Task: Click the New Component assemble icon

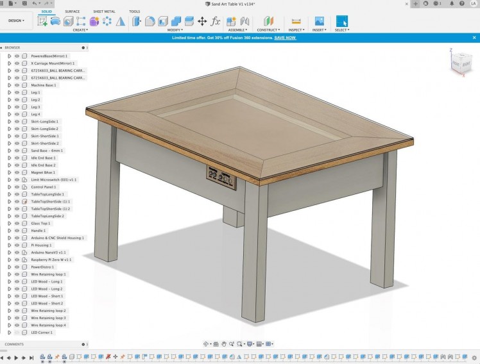Action: [231, 21]
